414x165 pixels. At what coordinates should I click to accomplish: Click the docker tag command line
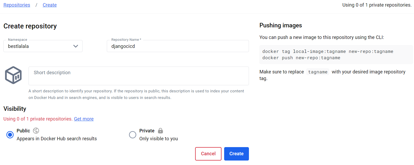[x=328, y=52]
